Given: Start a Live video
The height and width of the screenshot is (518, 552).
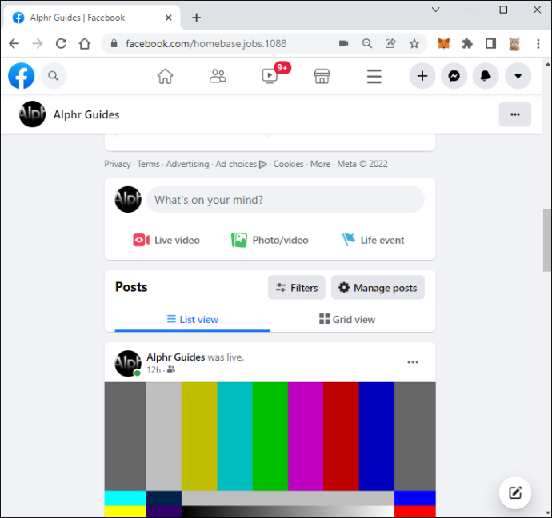Looking at the screenshot, I should point(166,240).
